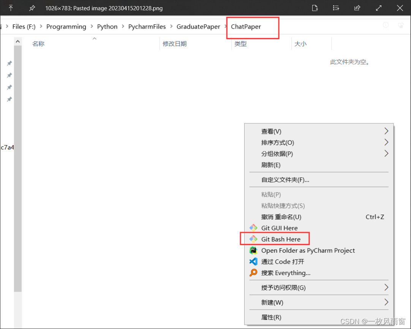Expand the 查看 submenu arrow
The image size is (411, 329).
pos(386,131)
